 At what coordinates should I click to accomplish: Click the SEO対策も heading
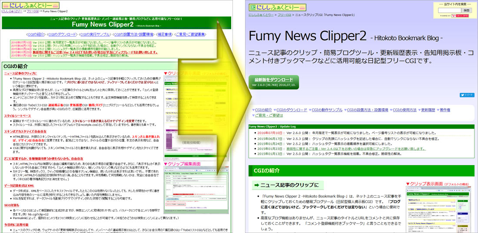point(12,206)
